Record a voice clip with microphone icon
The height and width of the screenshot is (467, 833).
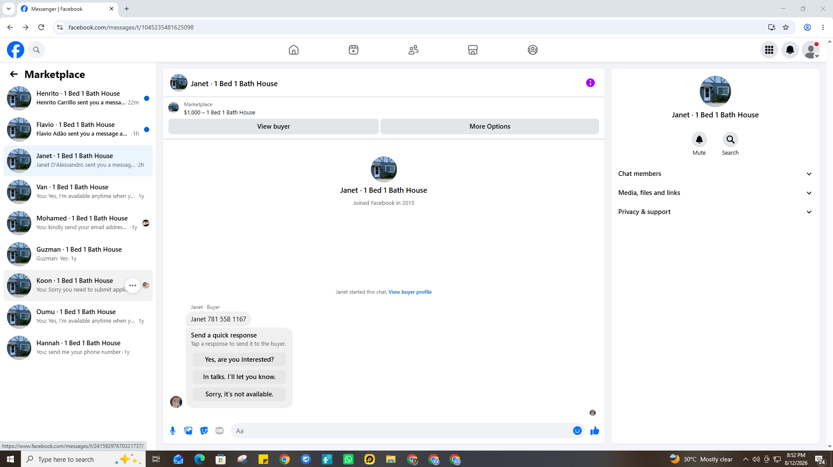(173, 431)
